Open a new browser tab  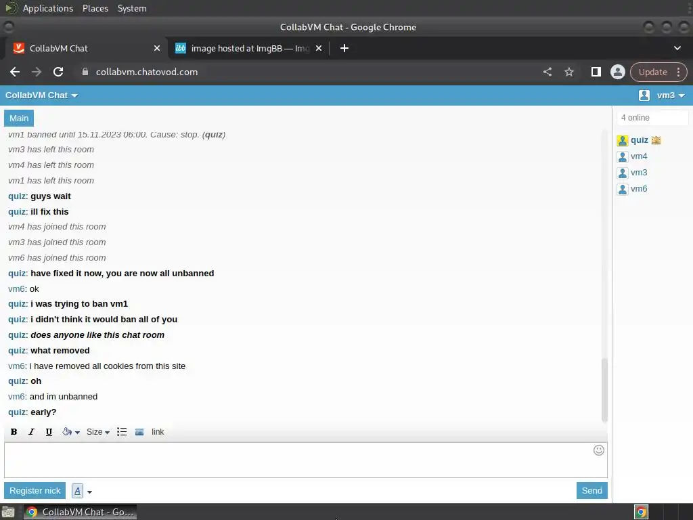point(344,48)
